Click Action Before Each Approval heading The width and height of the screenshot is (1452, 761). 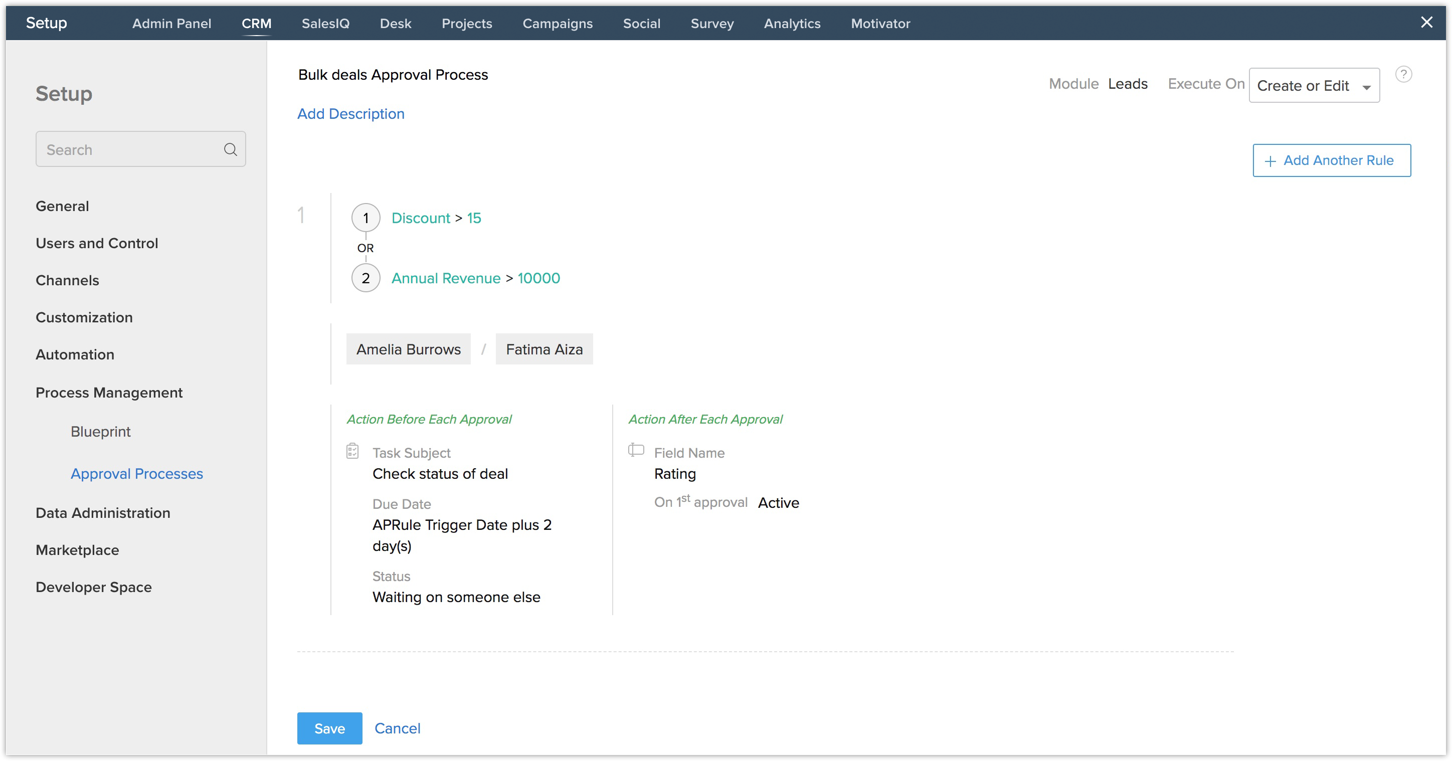(429, 419)
